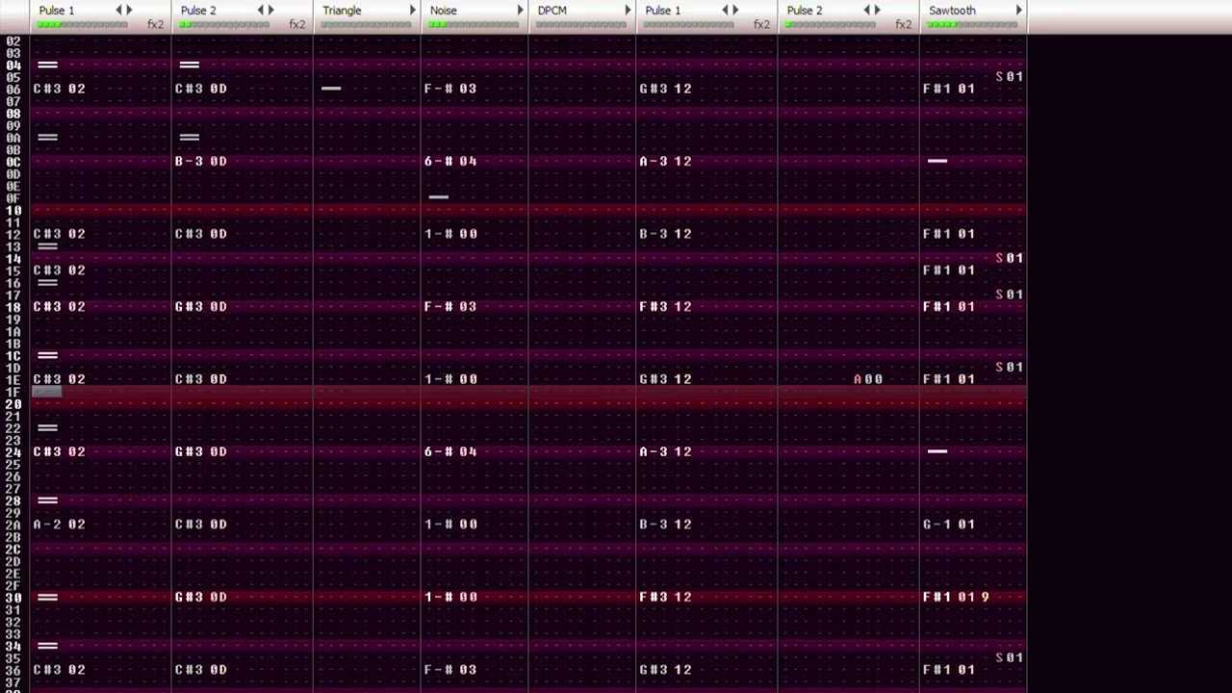Expand Sawtooth channel effect columns arrow
Screen dimensions: 1232x693
(x=1019, y=11)
